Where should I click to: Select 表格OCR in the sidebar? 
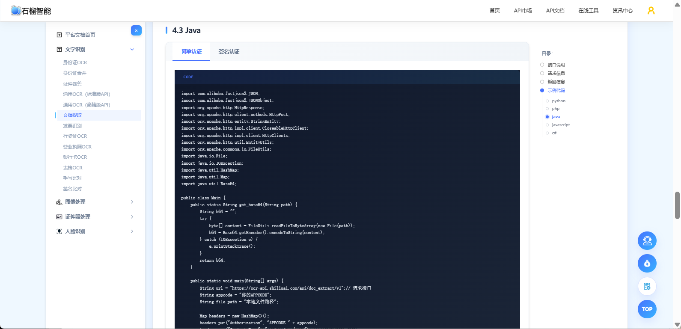coord(72,168)
